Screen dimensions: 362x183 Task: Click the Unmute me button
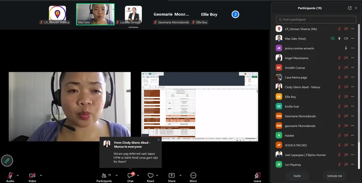point(334,176)
